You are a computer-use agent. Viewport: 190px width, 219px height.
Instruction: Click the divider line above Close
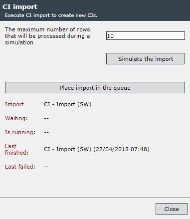[95, 198]
